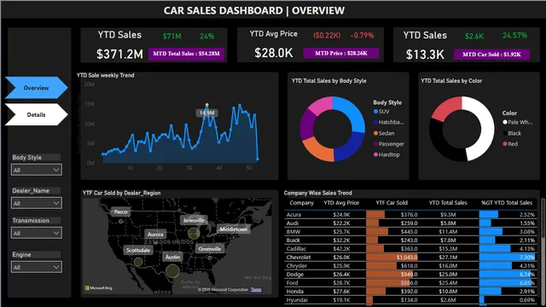Sort by the YTD Total Sales column header
546x307 pixels.
click(x=448, y=203)
